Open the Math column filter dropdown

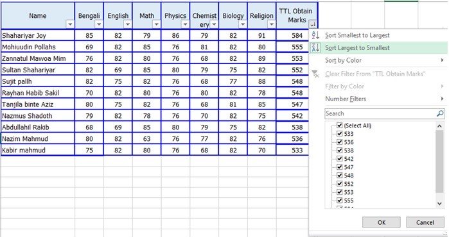click(x=156, y=24)
